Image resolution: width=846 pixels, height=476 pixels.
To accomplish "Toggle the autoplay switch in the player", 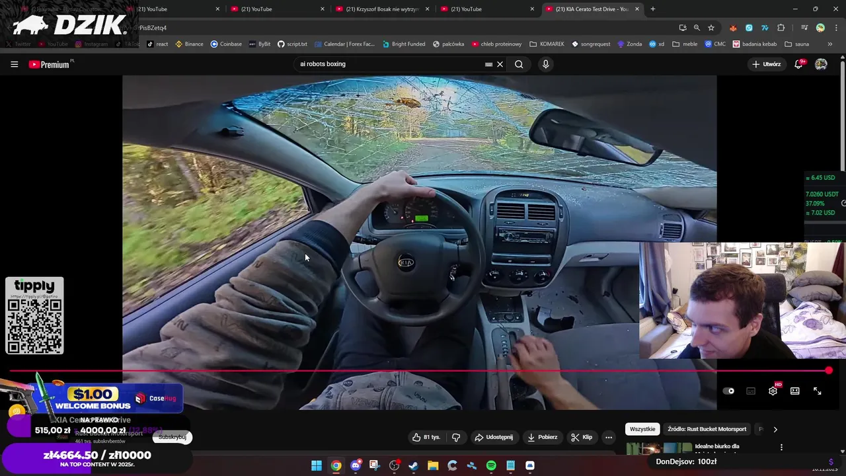I will (728, 391).
